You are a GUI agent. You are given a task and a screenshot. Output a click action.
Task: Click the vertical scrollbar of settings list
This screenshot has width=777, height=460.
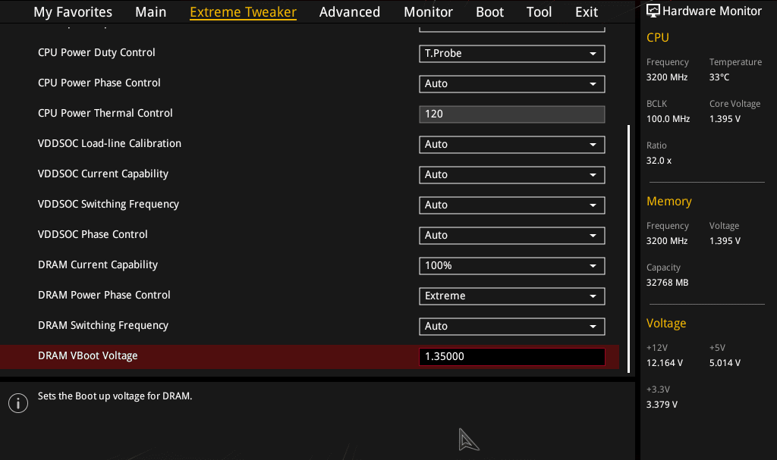tap(628, 243)
